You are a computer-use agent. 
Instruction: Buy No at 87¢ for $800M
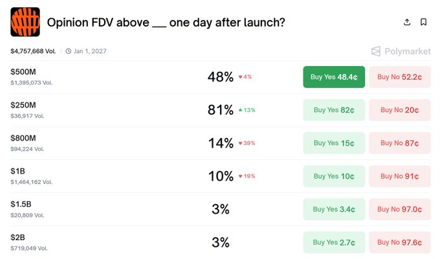pos(399,143)
